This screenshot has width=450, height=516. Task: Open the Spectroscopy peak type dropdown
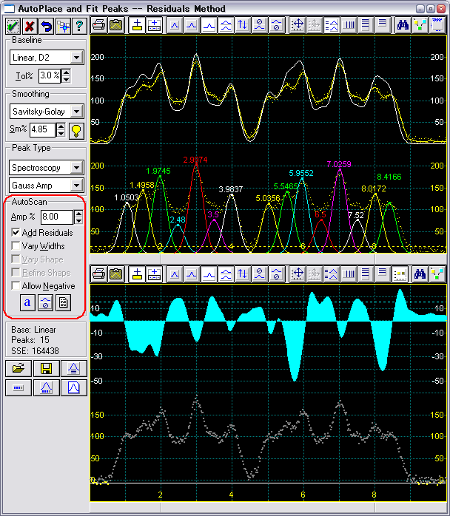[77, 168]
